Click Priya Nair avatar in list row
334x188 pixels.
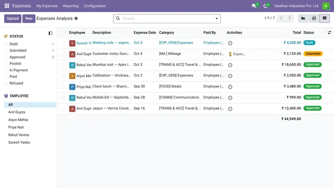[72, 87]
